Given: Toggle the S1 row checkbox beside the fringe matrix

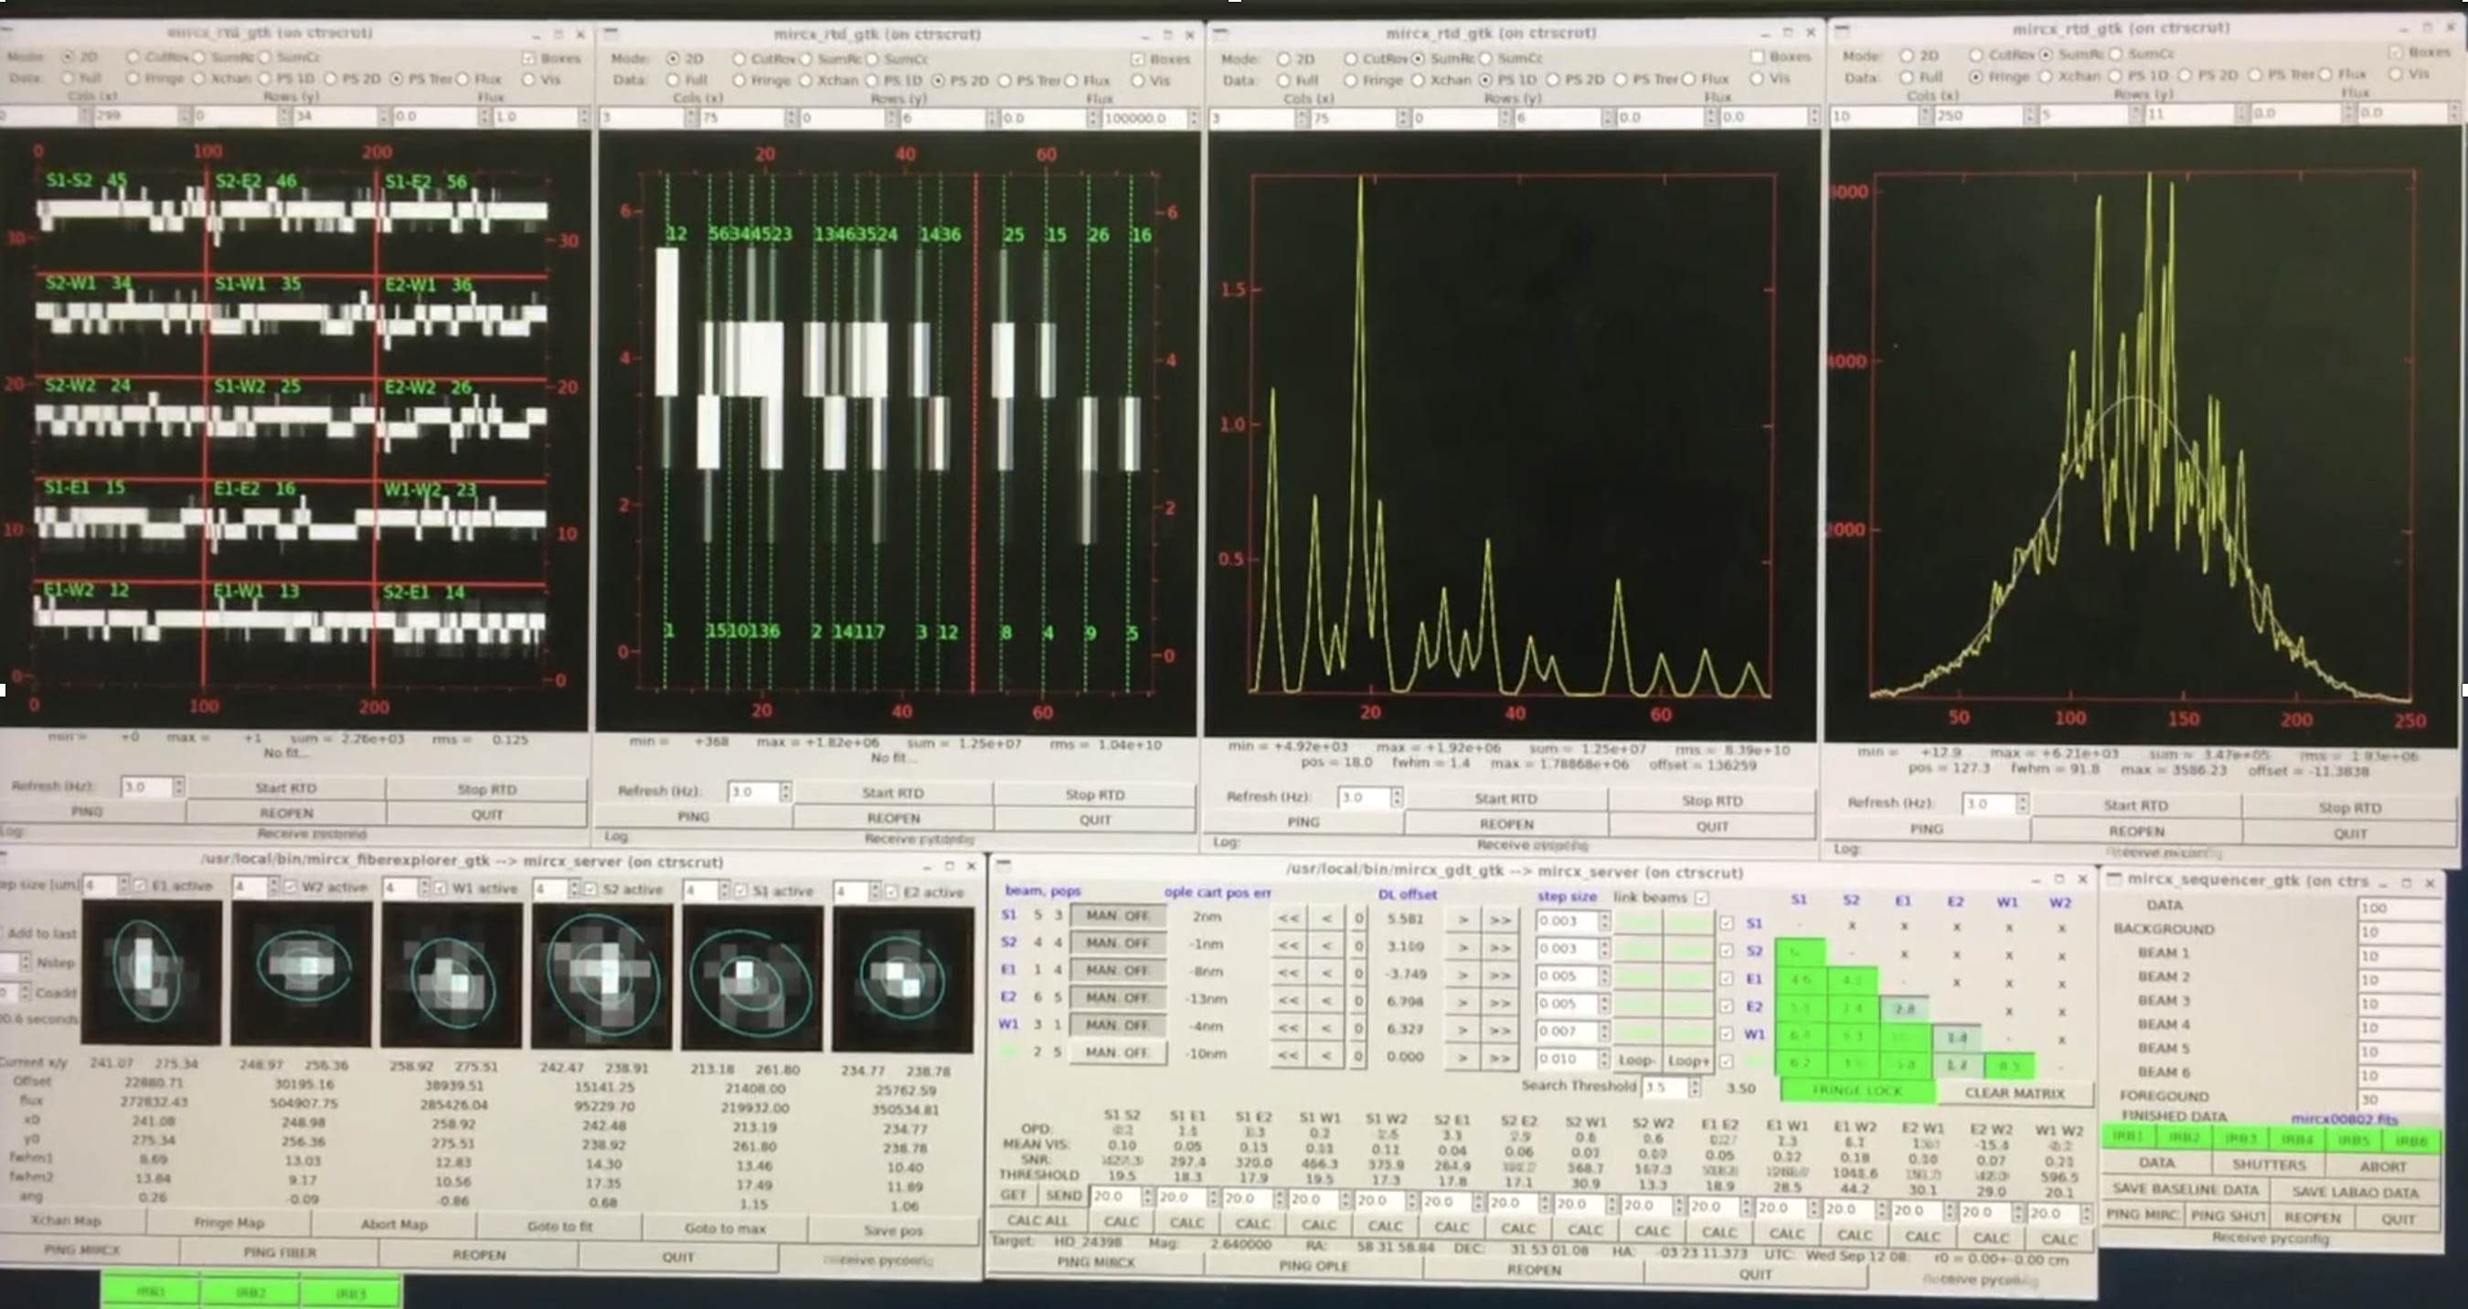Looking at the screenshot, I should click(1727, 923).
